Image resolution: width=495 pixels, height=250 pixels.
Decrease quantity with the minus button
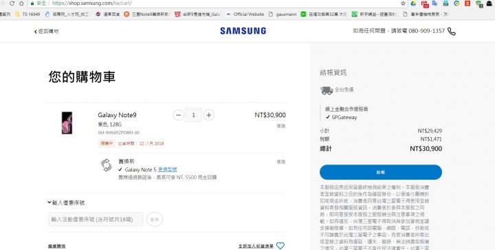178,115
